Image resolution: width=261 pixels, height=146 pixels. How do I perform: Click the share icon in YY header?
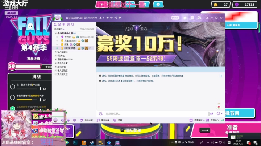pos(116,18)
